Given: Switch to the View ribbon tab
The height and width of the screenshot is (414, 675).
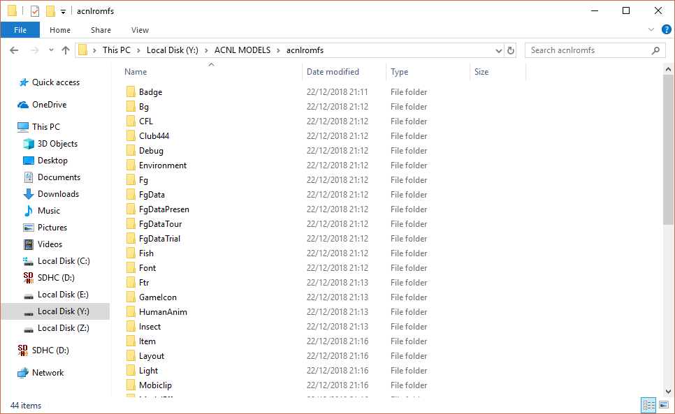Looking at the screenshot, I should click(x=140, y=30).
